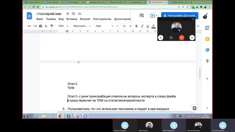The height and width of the screenshot is (132, 235).
Task: Open Calendar in the side panel
Action: point(207,28)
